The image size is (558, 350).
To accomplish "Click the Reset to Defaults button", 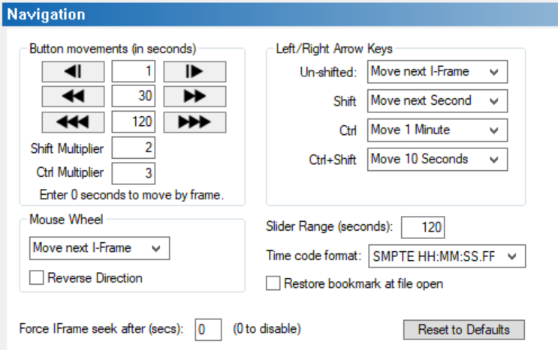I will pos(463,330).
